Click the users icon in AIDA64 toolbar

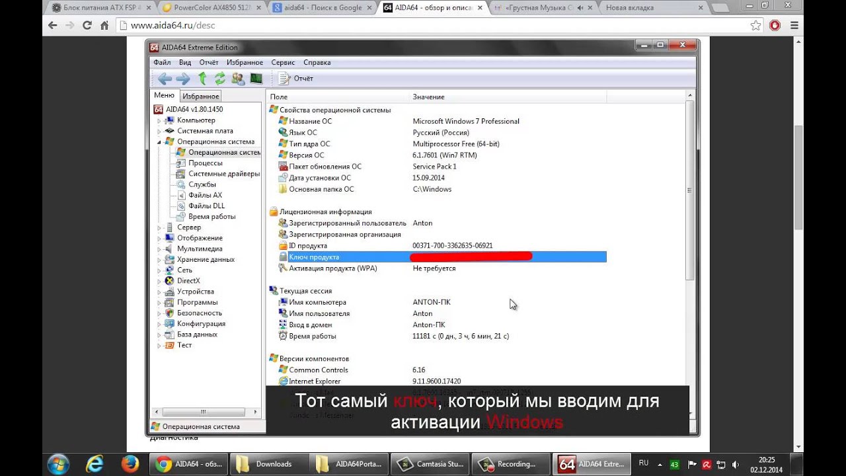[x=238, y=79]
